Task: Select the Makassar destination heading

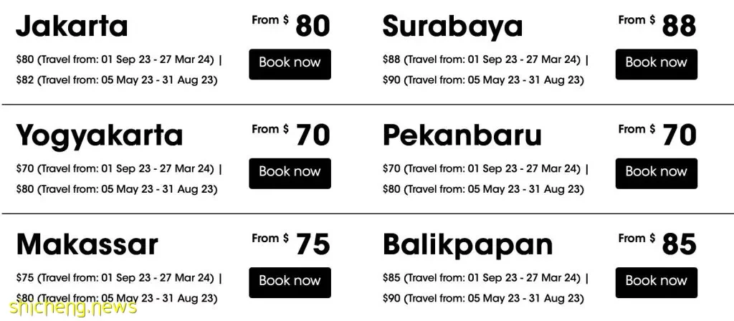Action: point(87,245)
